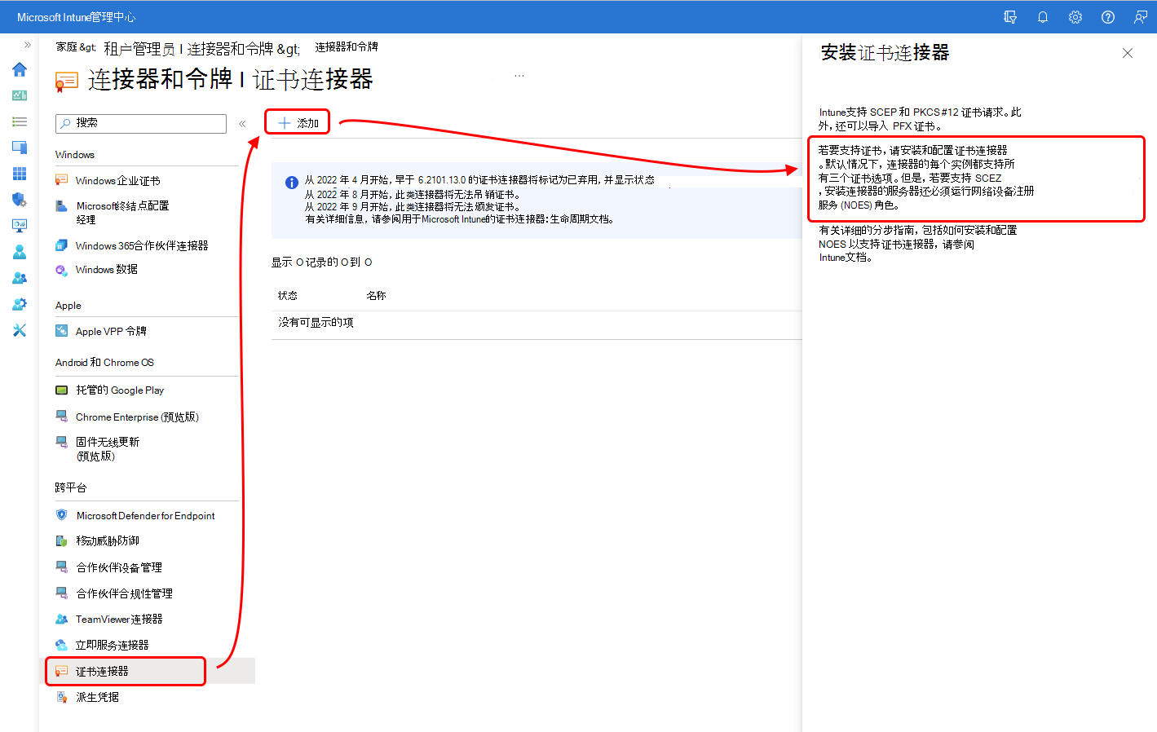Open the Groups icon in left rail
This screenshot has width=1157, height=732.
click(x=20, y=278)
